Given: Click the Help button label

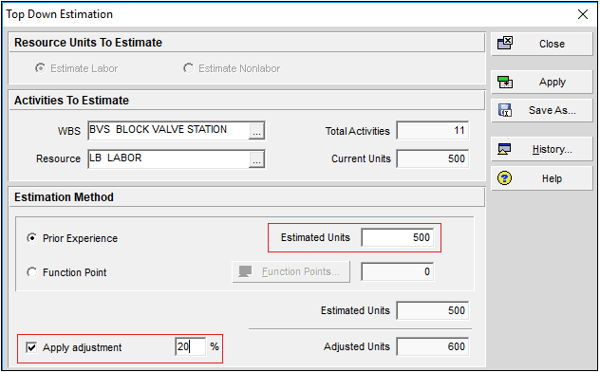Looking at the screenshot, I should pos(552,178).
